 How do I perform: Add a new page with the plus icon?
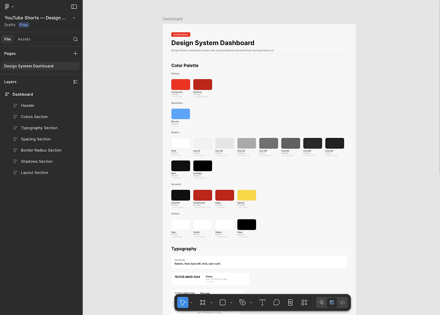75,53
